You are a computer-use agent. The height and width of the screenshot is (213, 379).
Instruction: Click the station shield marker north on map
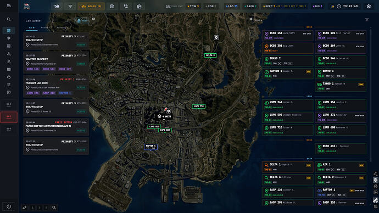click(216, 38)
